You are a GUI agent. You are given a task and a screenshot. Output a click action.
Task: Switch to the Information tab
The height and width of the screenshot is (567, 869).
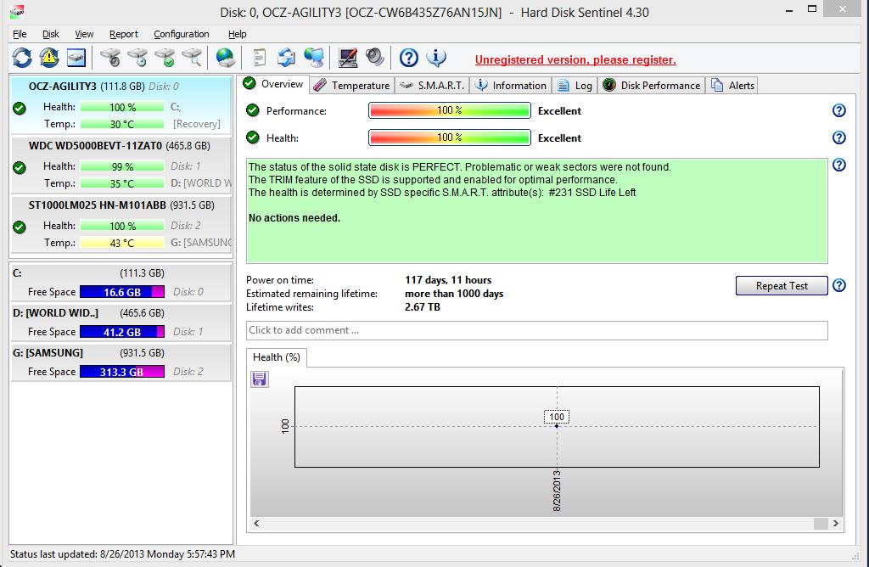click(x=510, y=86)
